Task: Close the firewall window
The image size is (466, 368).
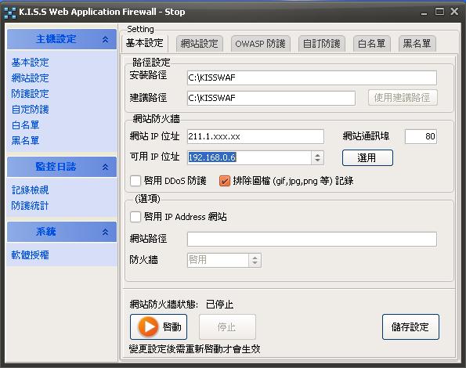Action: pos(454,12)
